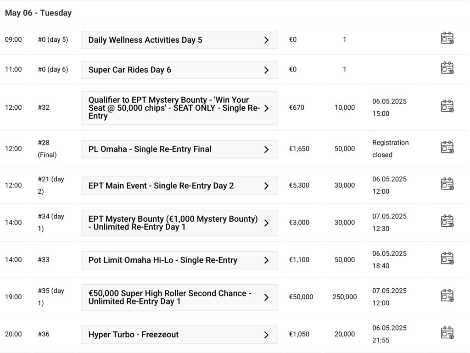Screen dimensions: 470x353
Task: Click the May 06 - Tuesday heading
Action: [39, 13]
